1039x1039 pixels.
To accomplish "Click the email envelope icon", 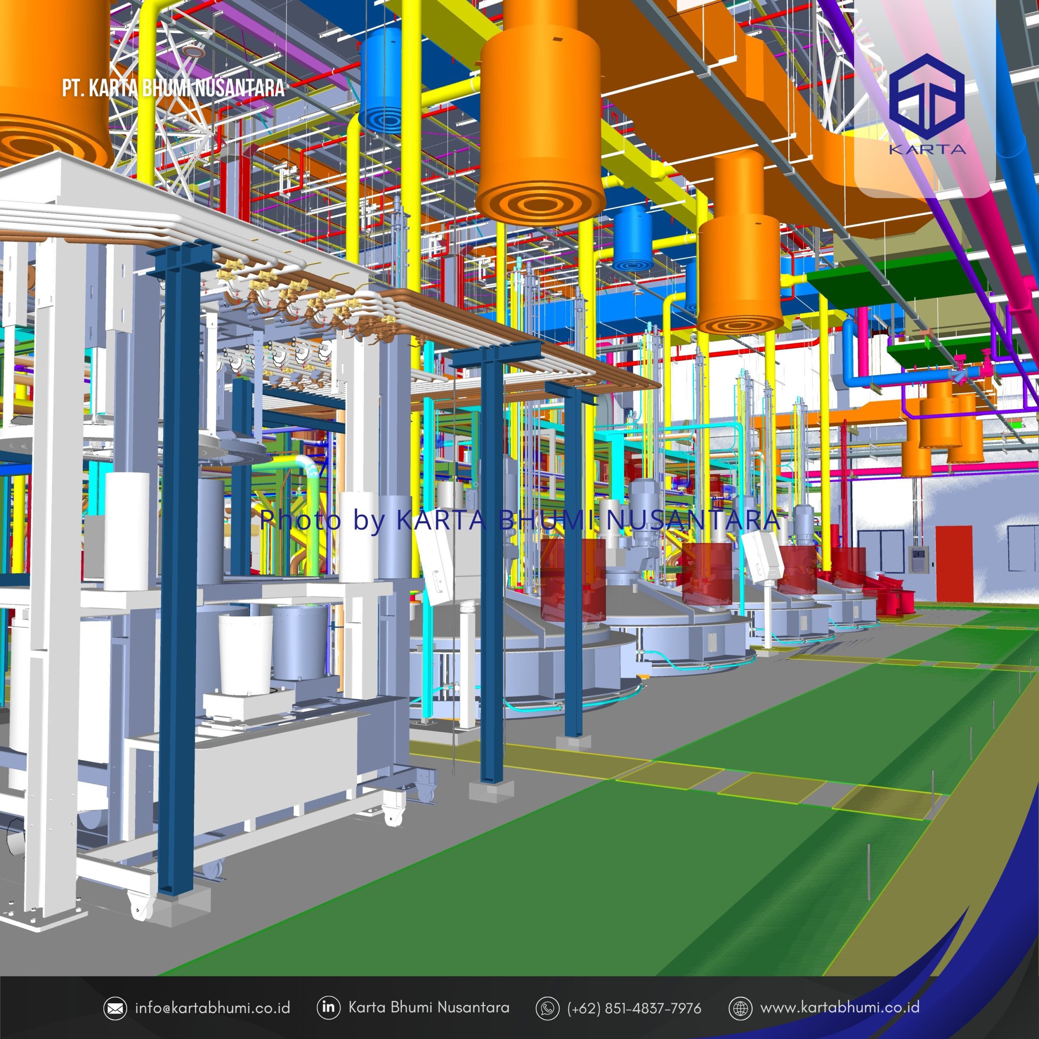I will [x=115, y=1008].
